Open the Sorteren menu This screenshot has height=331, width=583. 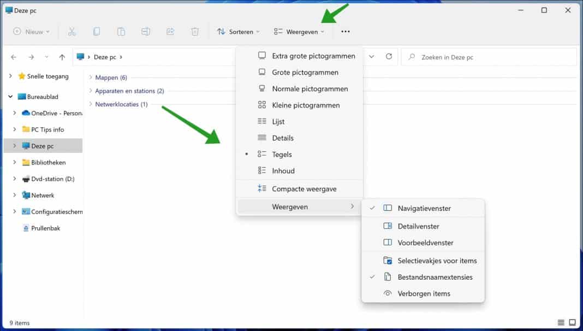point(239,32)
